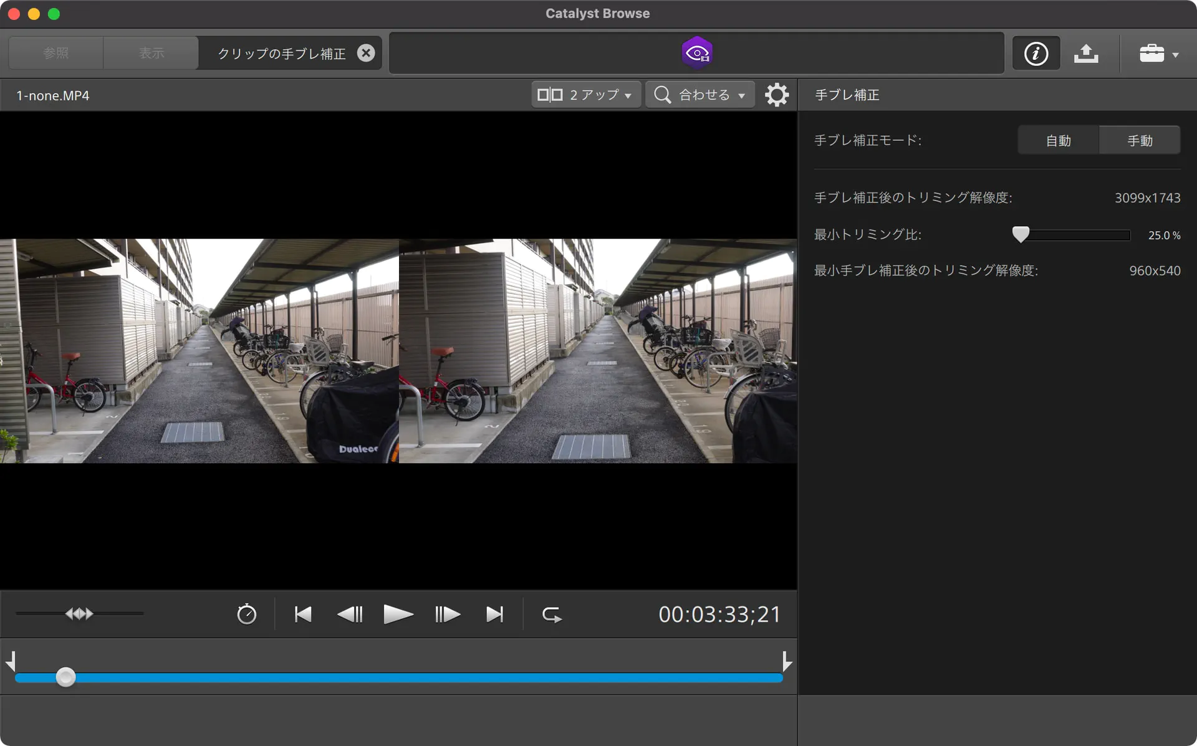Adjust the 最小トリミング比 slider handle

1021,234
